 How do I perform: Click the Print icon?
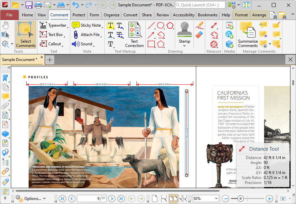tap(38, 5)
